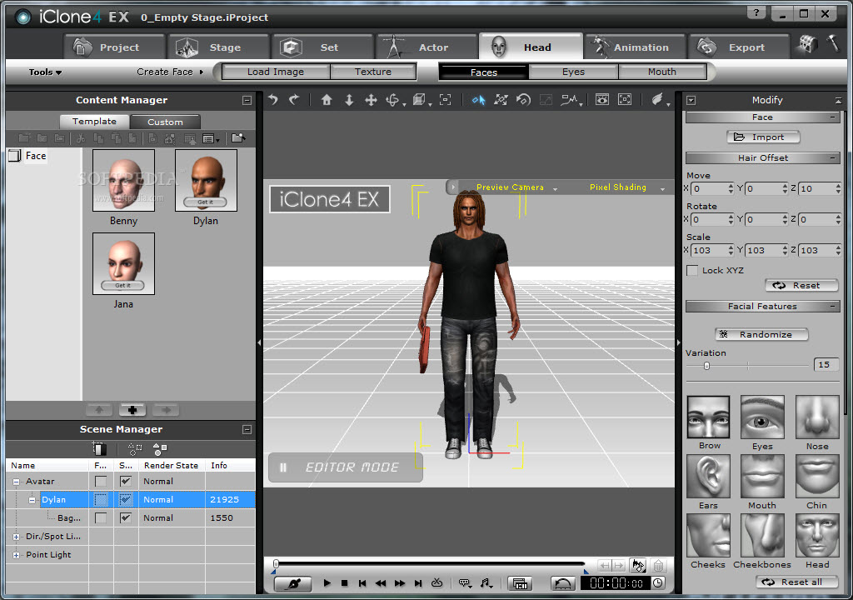This screenshot has height=600, width=853.
Task: Collapse the Dylan tree node
Action: pyautogui.click(x=32, y=500)
